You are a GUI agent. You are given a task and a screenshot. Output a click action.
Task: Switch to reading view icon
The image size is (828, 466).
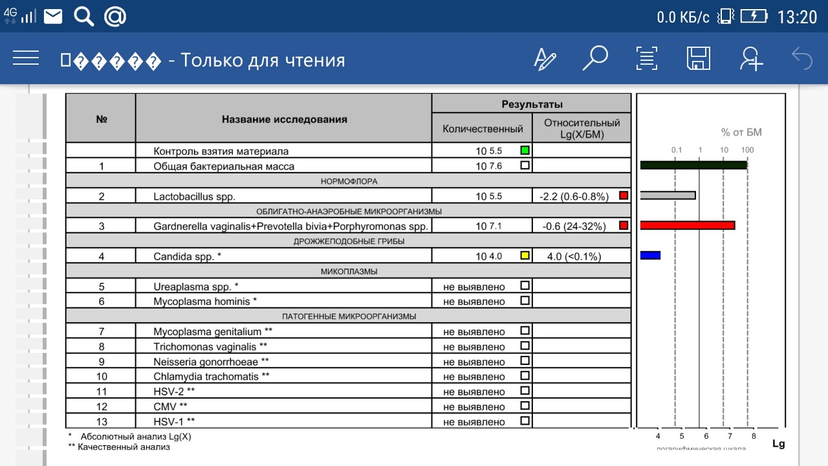tap(646, 59)
